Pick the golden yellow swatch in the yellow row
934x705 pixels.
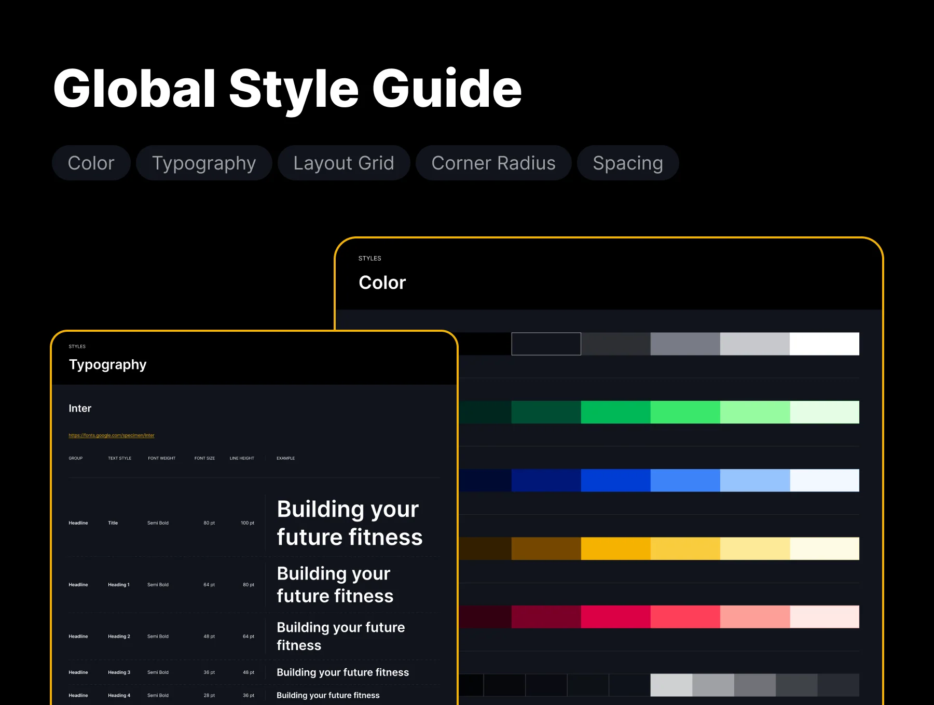(x=685, y=548)
